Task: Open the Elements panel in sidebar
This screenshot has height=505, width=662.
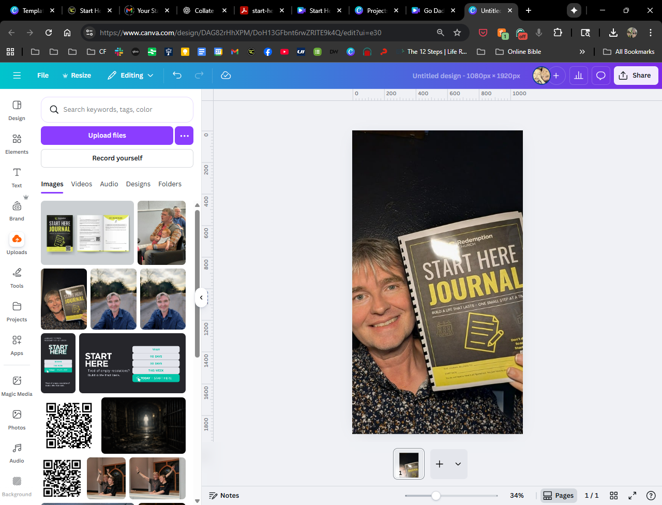Action: [17, 144]
